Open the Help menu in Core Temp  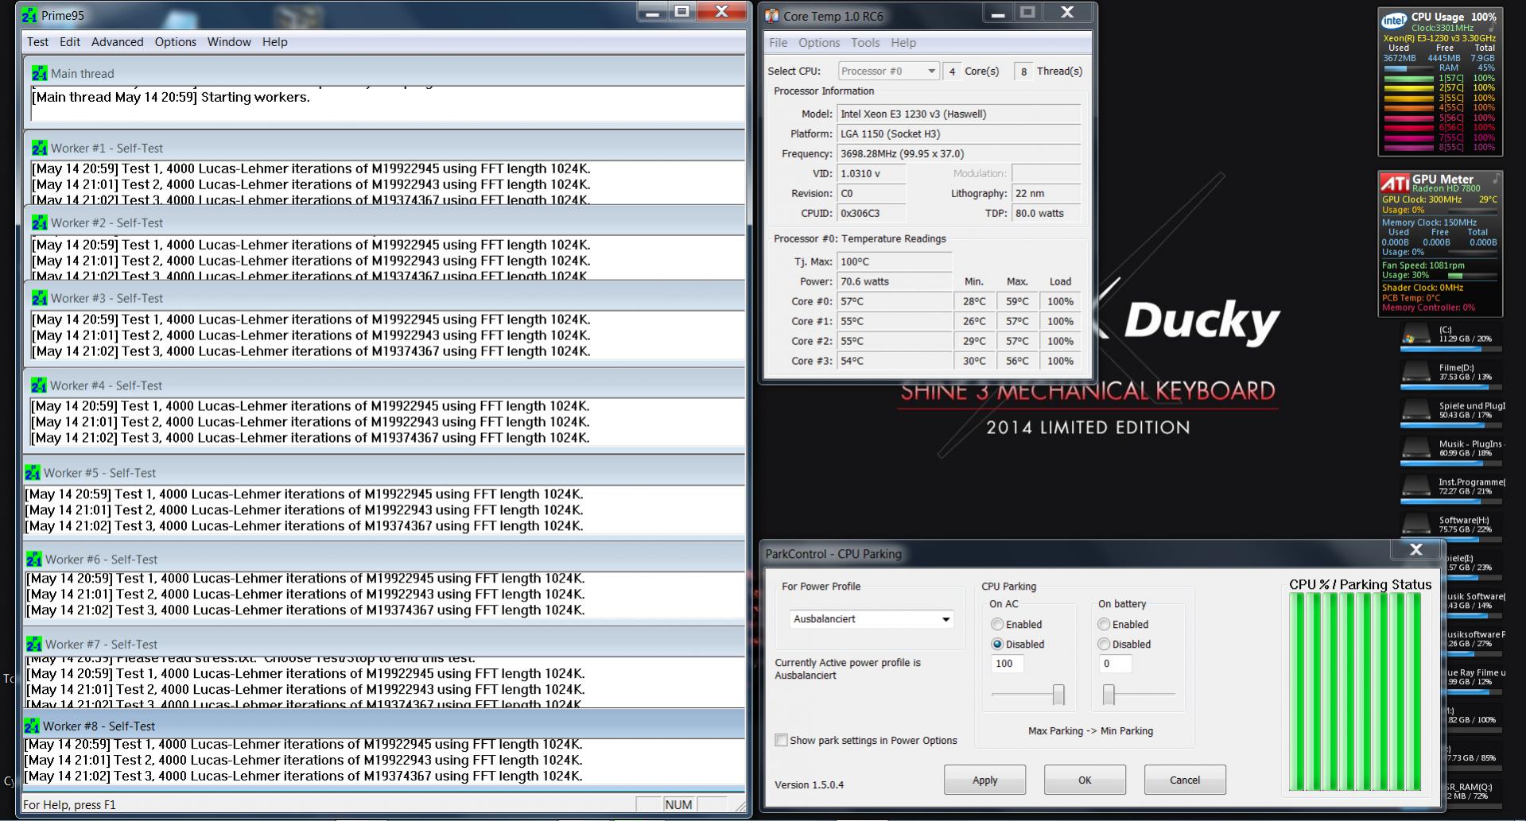[x=903, y=43]
